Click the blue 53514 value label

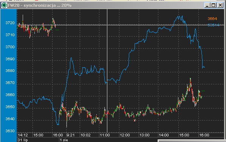214,25
